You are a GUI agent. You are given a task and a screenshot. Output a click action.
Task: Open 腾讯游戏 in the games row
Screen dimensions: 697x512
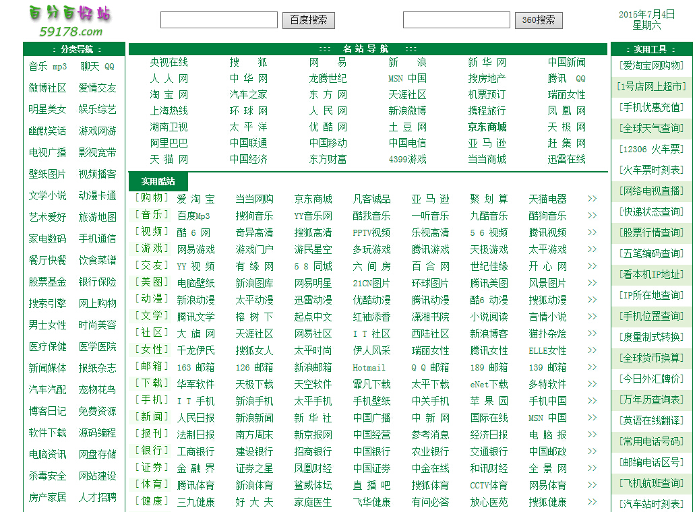tap(430, 250)
